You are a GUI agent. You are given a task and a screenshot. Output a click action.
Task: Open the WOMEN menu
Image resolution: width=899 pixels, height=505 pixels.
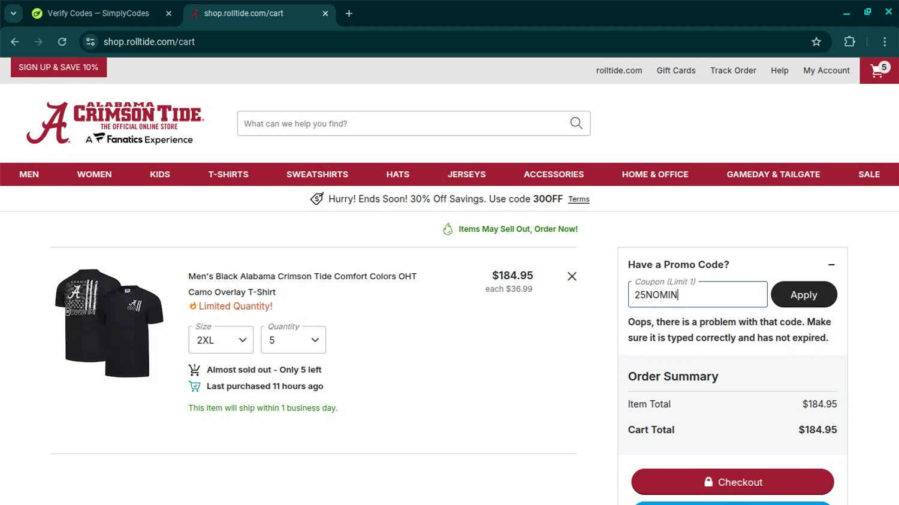[94, 174]
